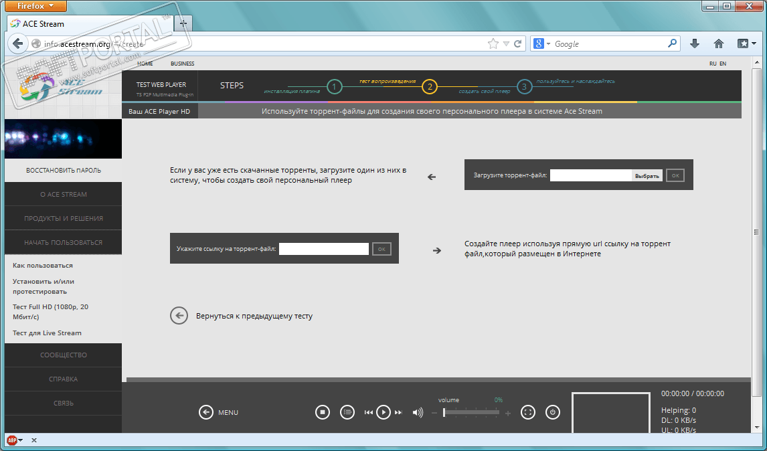The width and height of the screenshot is (767, 451).
Task: Click the torrent URL link input field
Action: click(324, 249)
